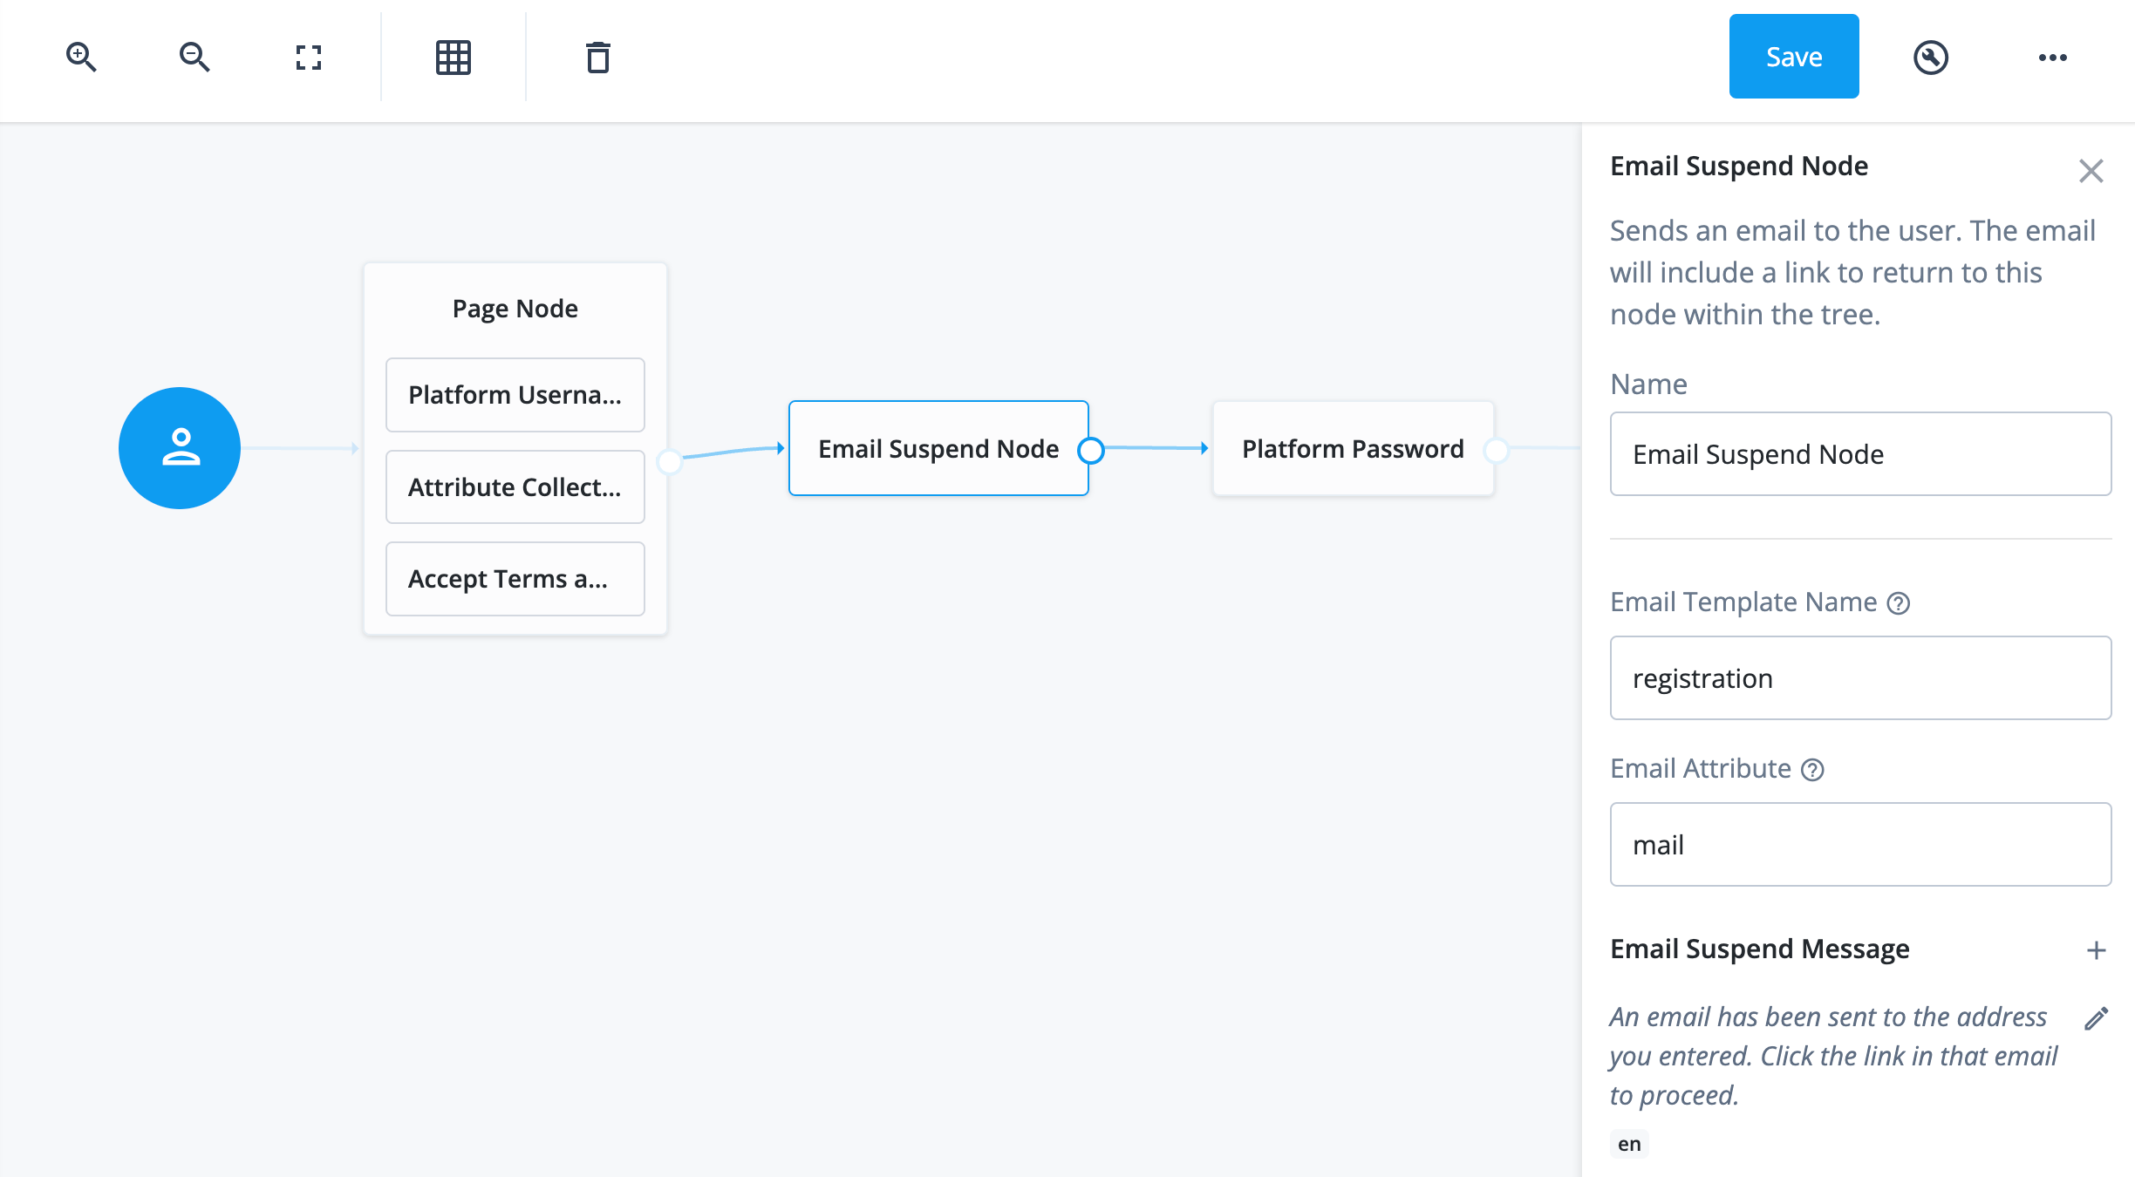Fit the tree to the screen
This screenshot has width=2135, height=1177.
pyautogui.click(x=310, y=56)
